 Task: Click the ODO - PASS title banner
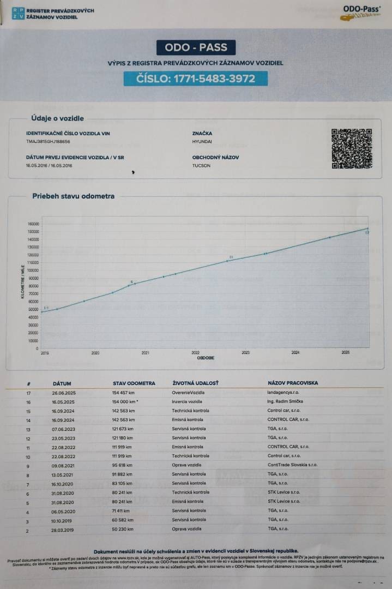[196, 47]
